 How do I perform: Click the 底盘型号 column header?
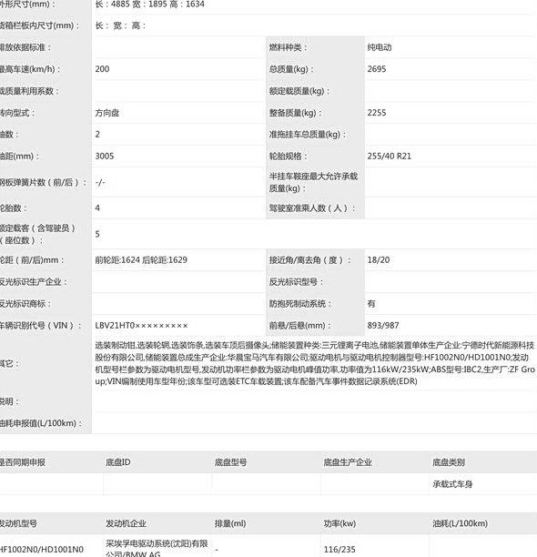[x=230, y=462]
